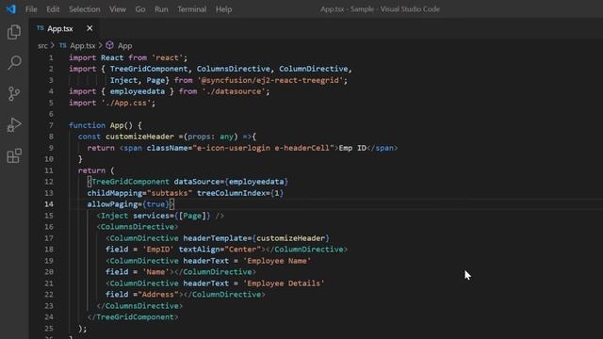Click 'headerTemplate' attribute on line 17
This screenshot has height=339, width=603.
216,238
